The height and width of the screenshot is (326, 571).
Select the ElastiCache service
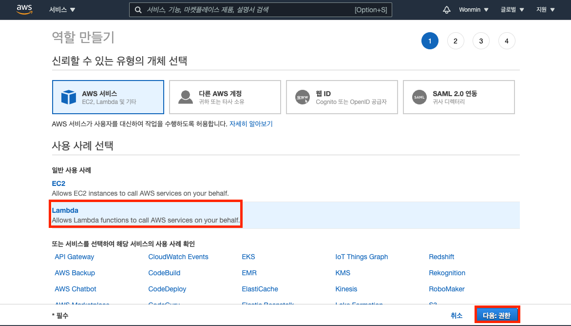pos(260,289)
